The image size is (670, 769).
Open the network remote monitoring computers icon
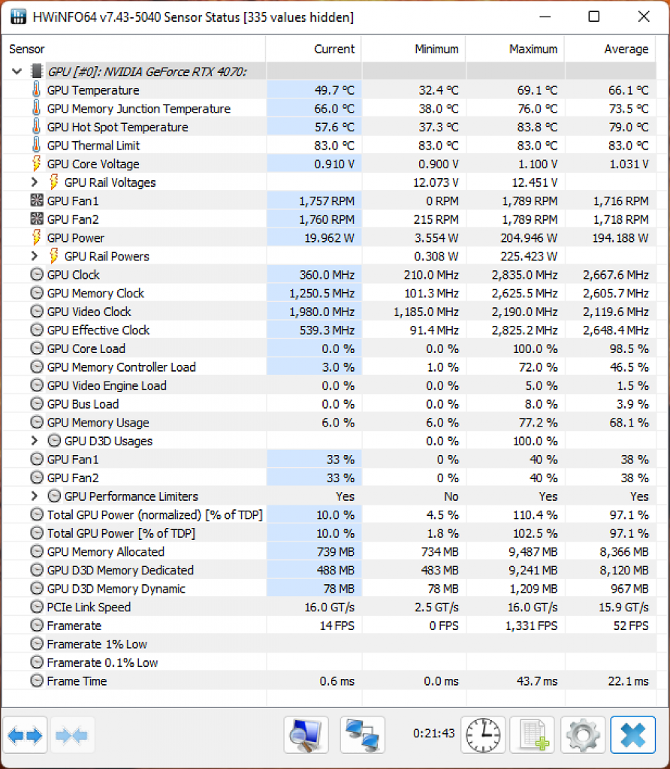[x=363, y=734]
